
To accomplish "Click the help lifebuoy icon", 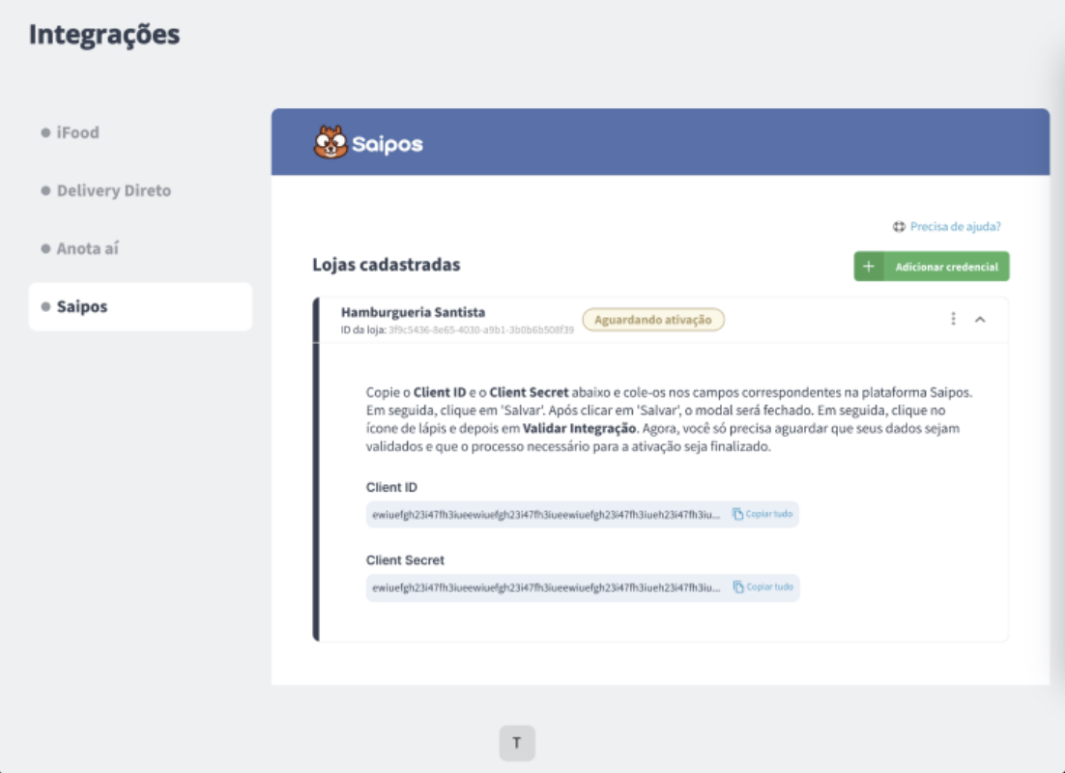I will click(899, 227).
